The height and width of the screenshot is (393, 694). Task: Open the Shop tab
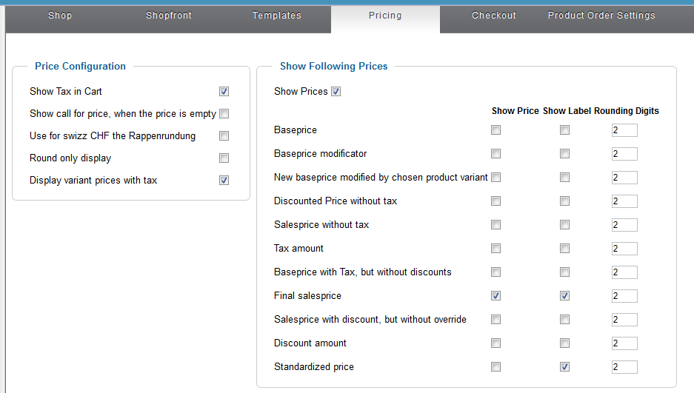coord(60,16)
